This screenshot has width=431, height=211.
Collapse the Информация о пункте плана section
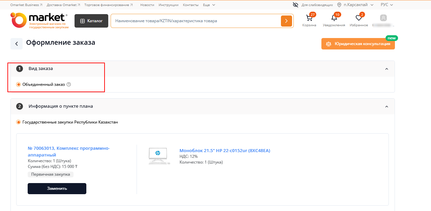(x=386, y=107)
